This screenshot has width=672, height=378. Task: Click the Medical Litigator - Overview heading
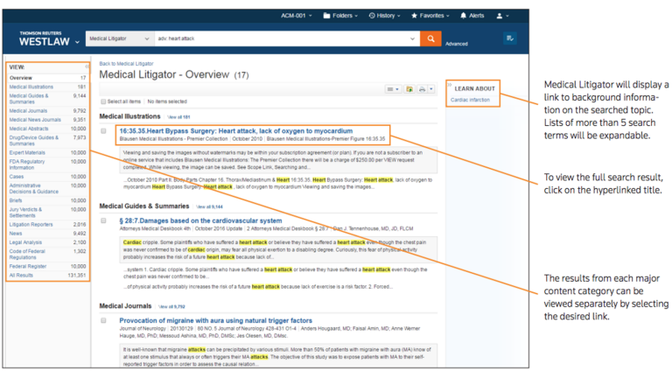(173, 75)
